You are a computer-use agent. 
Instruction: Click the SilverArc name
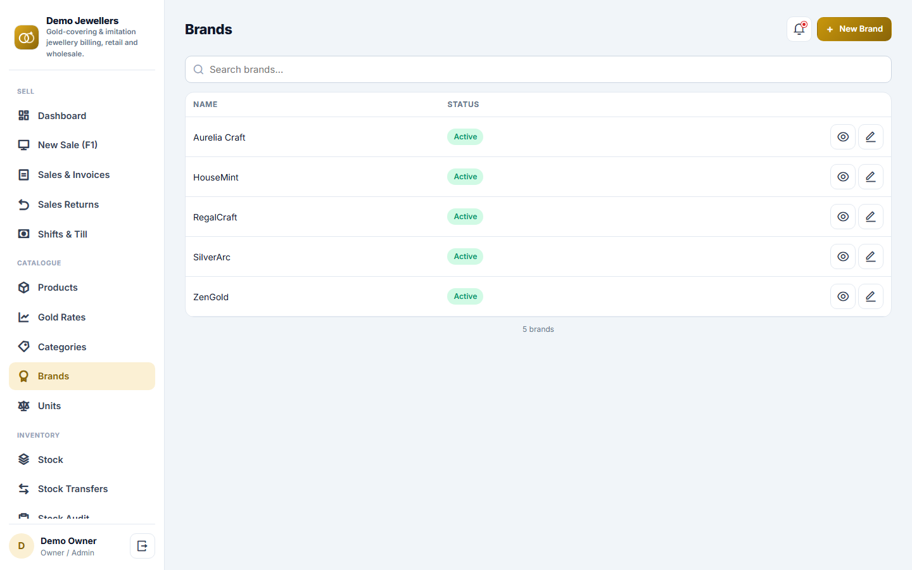tap(212, 257)
